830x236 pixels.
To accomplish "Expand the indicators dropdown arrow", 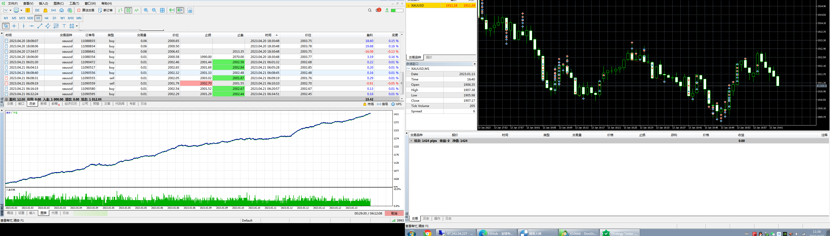I will pos(21,10).
